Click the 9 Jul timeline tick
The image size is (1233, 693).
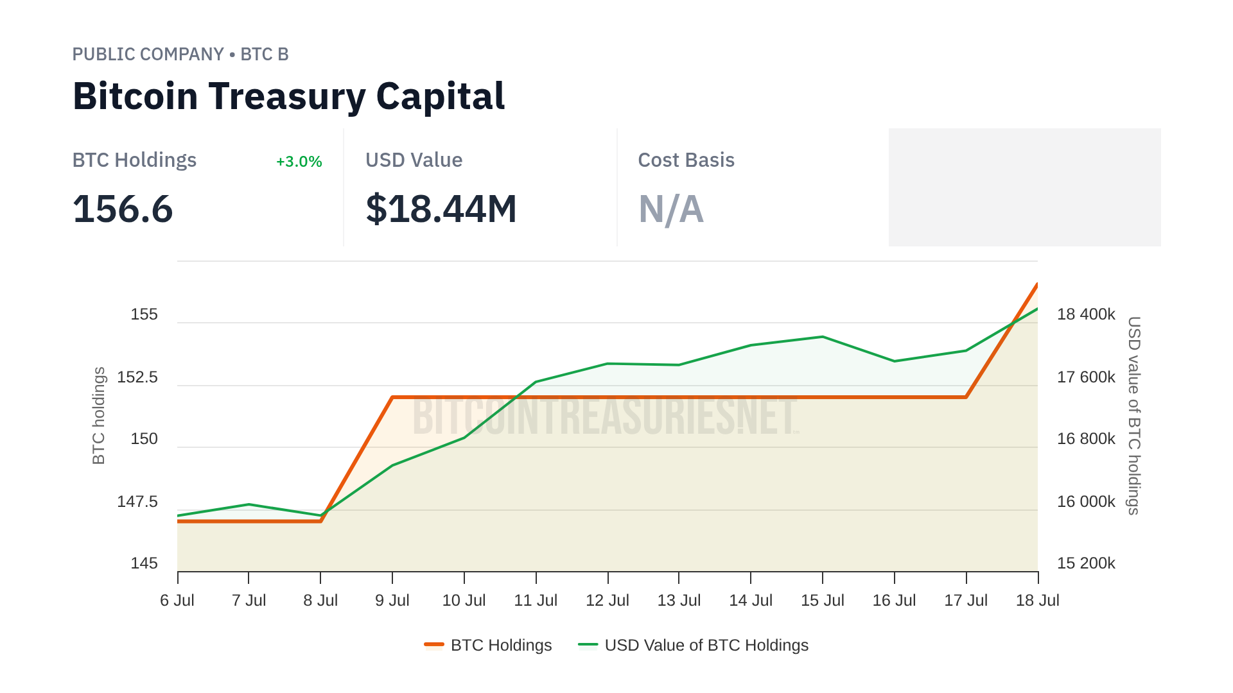392,578
